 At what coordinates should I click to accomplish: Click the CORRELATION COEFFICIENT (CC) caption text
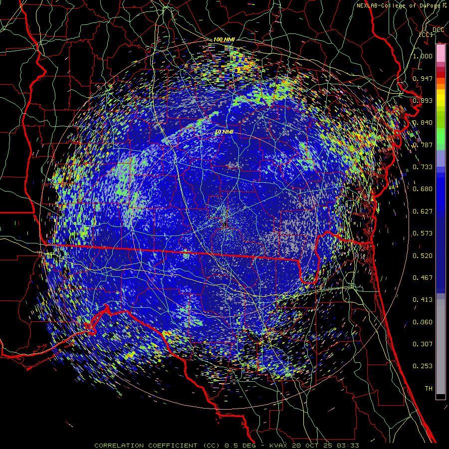tap(157, 446)
